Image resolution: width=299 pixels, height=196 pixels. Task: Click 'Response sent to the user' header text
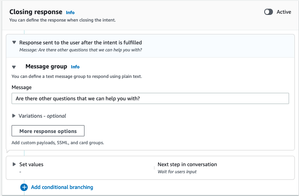click(x=81, y=42)
